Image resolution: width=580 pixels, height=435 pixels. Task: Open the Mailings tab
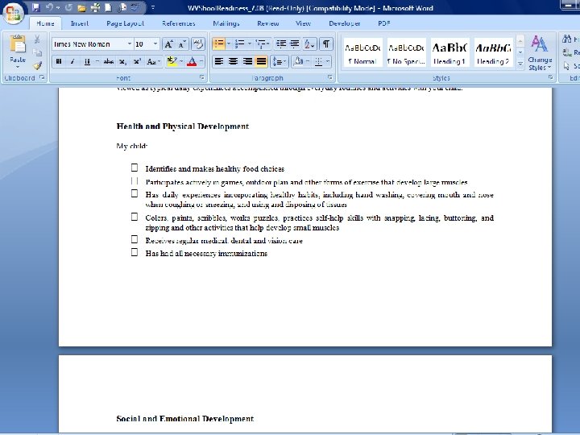click(226, 23)
